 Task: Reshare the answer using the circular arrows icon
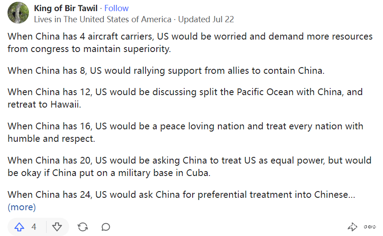pos(83,227)
